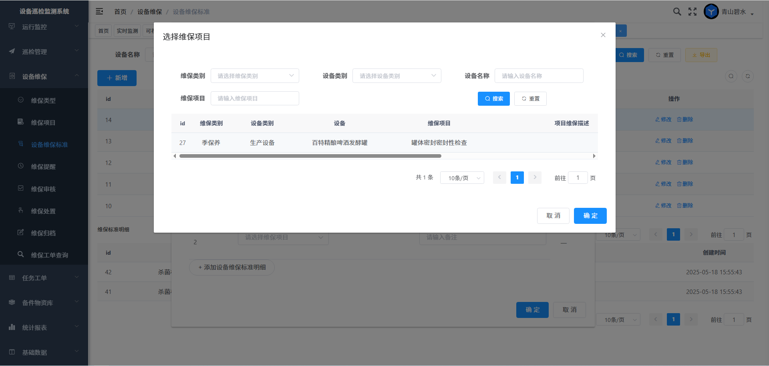This screenshot has height=366, width=769.
Task: Click the circular refresh icon above table
Action: 747,76
